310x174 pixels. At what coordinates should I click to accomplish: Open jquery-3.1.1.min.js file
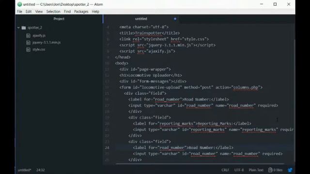[46, 43]
